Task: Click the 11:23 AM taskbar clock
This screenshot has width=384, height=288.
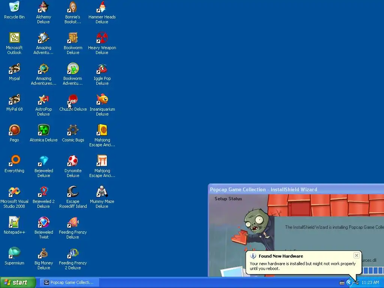Action: tap(370, 282)
